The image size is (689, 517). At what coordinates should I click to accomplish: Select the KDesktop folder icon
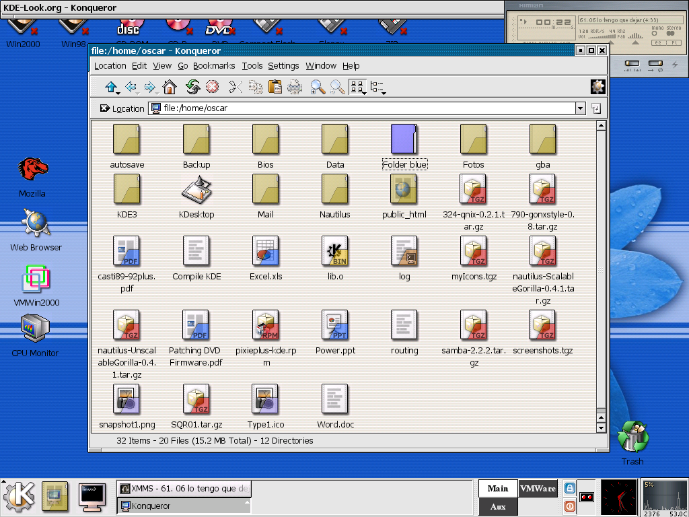(196, 189)
